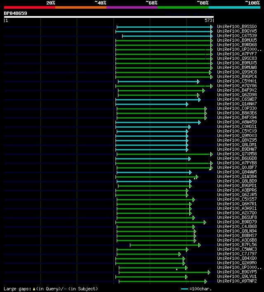Click the cyan alignment bar for UniRef100_B9SSG0
The width and height of the screenshot is (264, 292).
[165, 27]
